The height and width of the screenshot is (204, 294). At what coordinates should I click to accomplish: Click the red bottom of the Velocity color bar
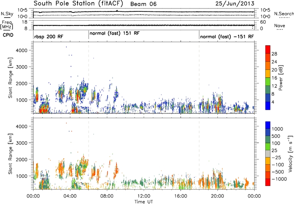268,182
